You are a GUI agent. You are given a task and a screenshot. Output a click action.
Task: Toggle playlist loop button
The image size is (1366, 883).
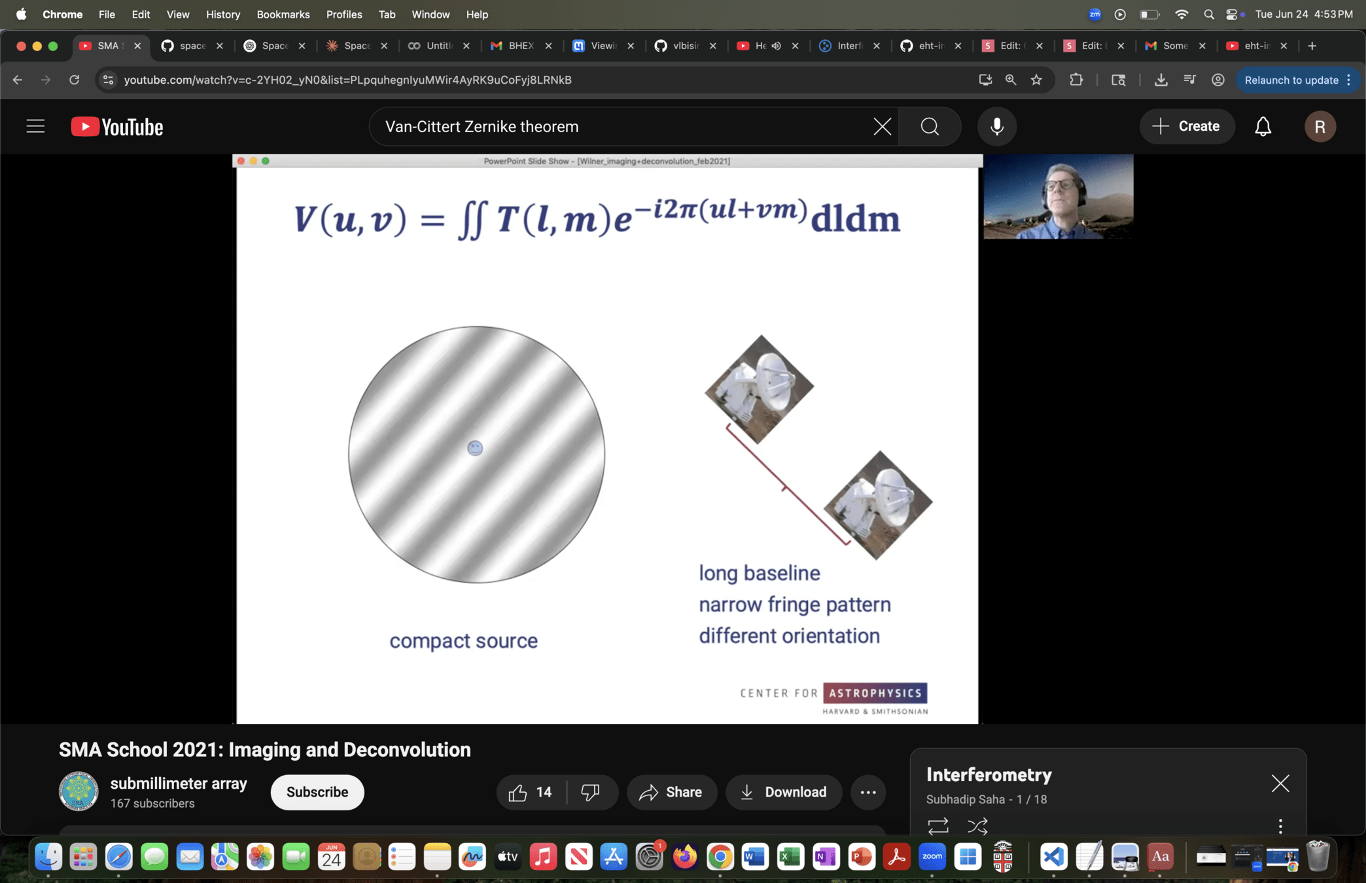coord(938,826)
